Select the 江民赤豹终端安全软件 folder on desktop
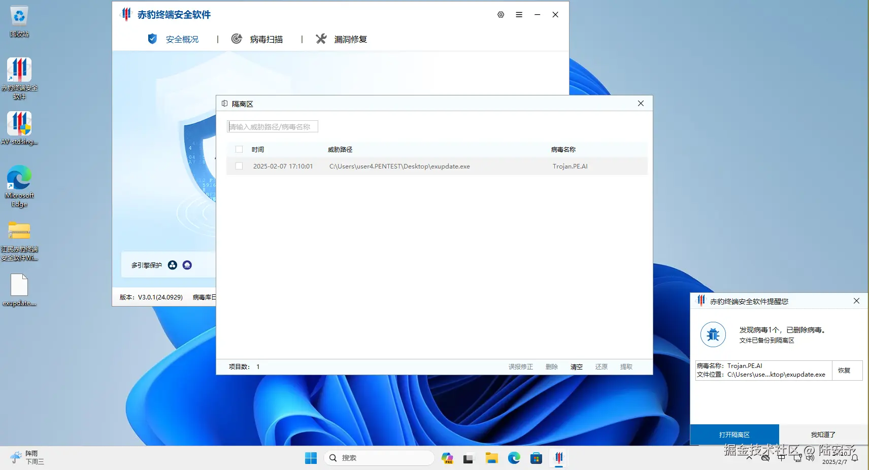Image resolution: width=869 pixels, height=470 pixels. 19,241
